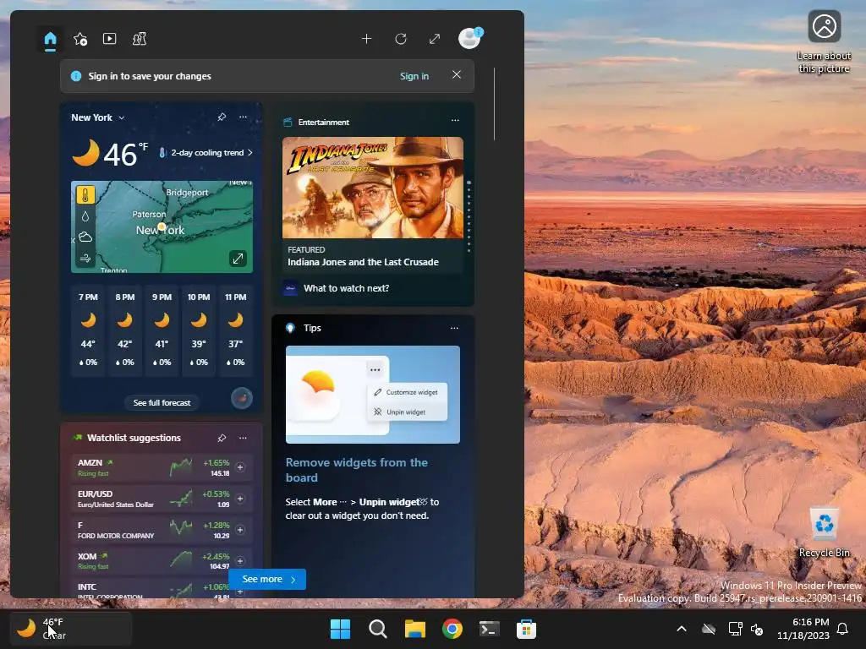Open New York location dropdown
866x649 pixels.
point(98,117)
